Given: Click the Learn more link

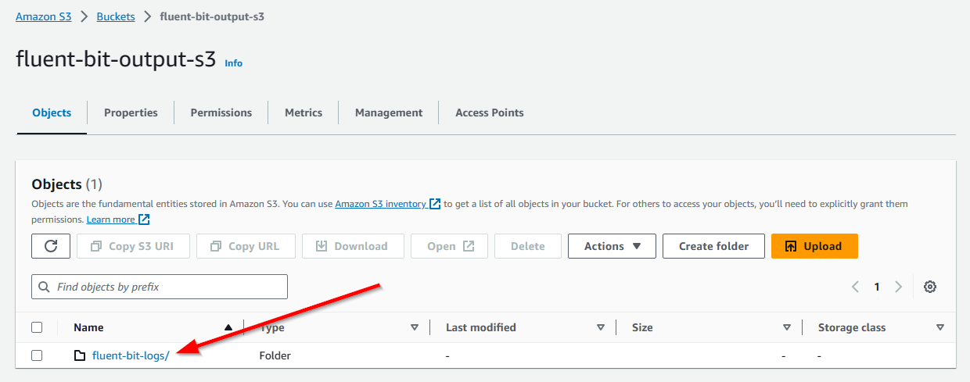Looking at the screenshot, I should [111, 220].
